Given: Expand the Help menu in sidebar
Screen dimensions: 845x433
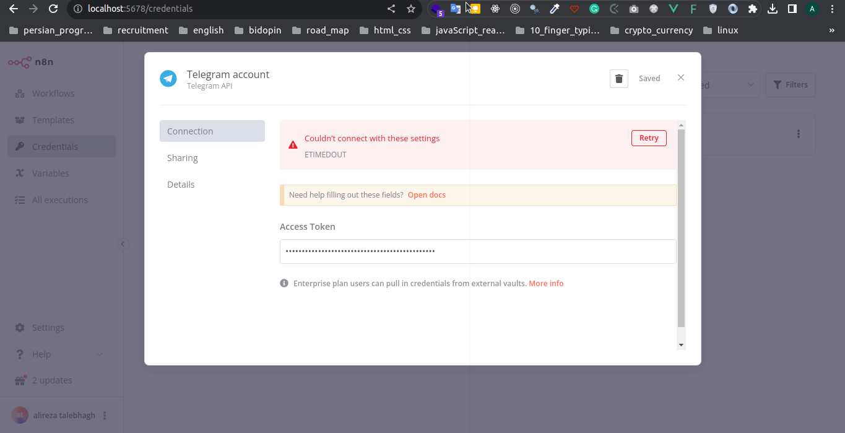Looking at the screenshot, I should (100, 354).
